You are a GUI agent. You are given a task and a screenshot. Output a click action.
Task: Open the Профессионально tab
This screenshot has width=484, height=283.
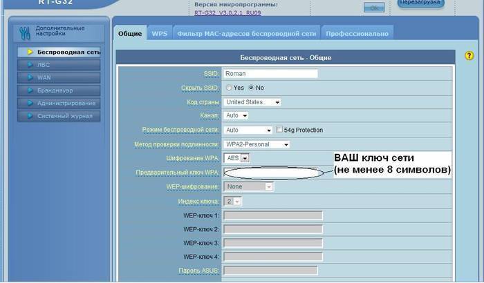tap(357, 33)
